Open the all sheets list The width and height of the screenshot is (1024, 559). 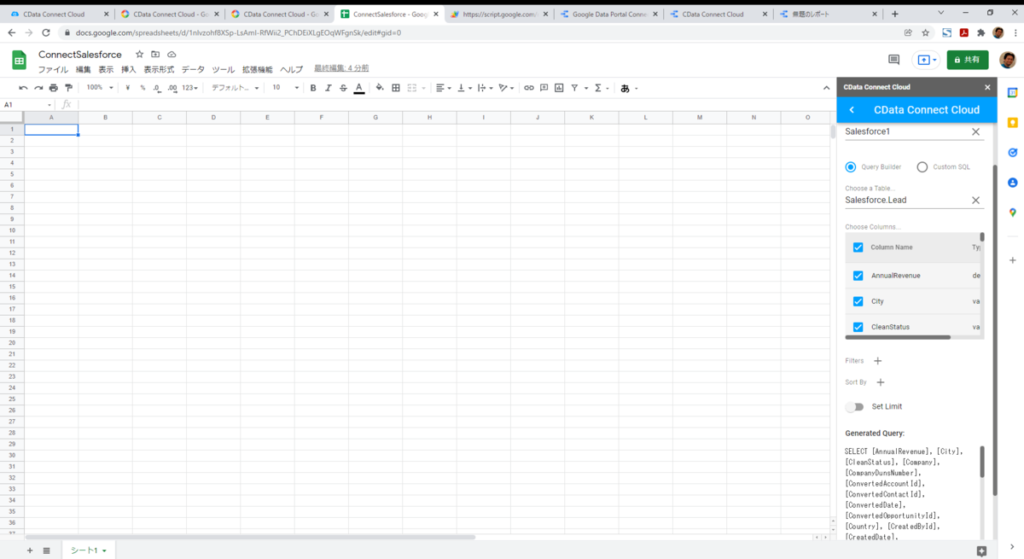pyautogui.click(x=47, y=550)
